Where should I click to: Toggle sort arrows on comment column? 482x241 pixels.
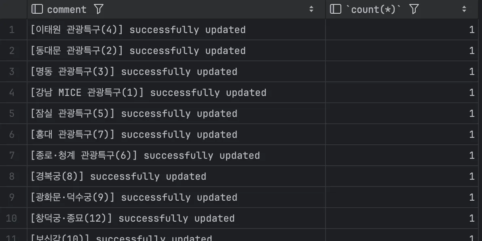[x=311, y=9]
